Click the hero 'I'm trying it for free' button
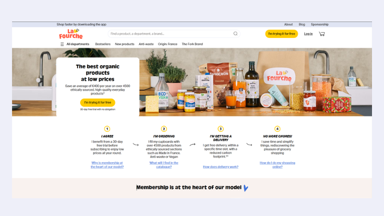This screenshot has height=216, width=384. click(x=98, y=102)
